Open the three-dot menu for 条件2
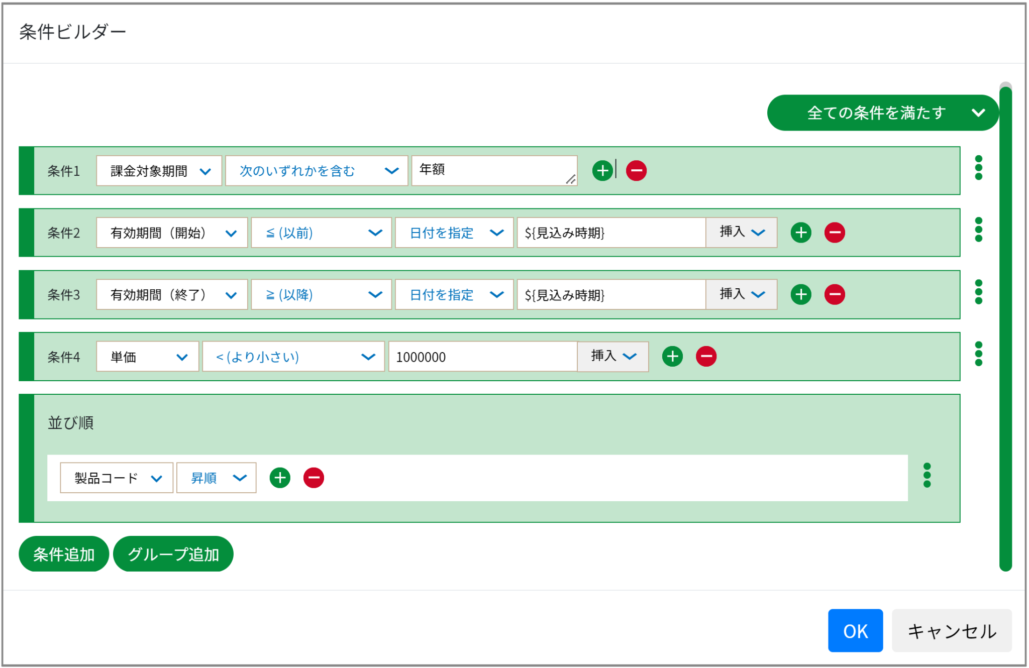 (x=978, y=230)
